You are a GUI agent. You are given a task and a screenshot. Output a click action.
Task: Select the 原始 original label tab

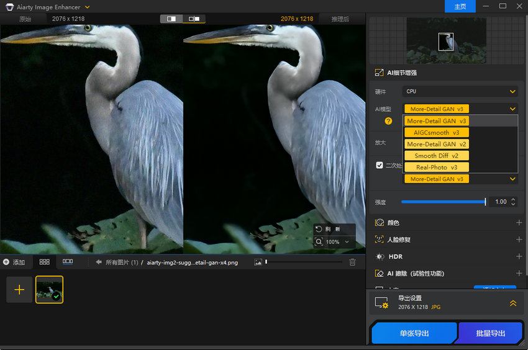25,19
